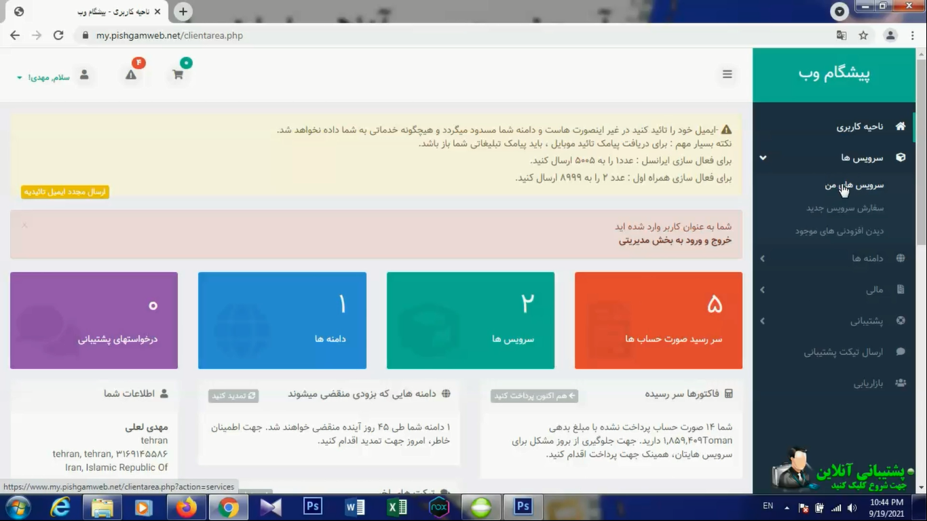Open the Google Translate icon in address bar

(x=841, y=35)
